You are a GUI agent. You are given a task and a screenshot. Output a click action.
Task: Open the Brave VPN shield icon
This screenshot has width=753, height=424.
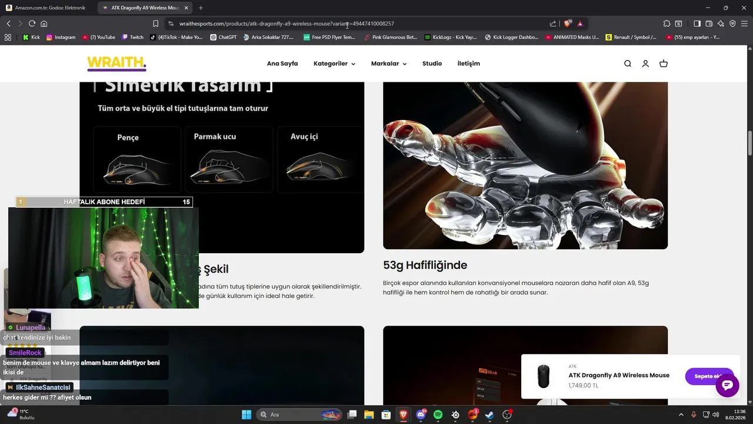pos(732,24)
